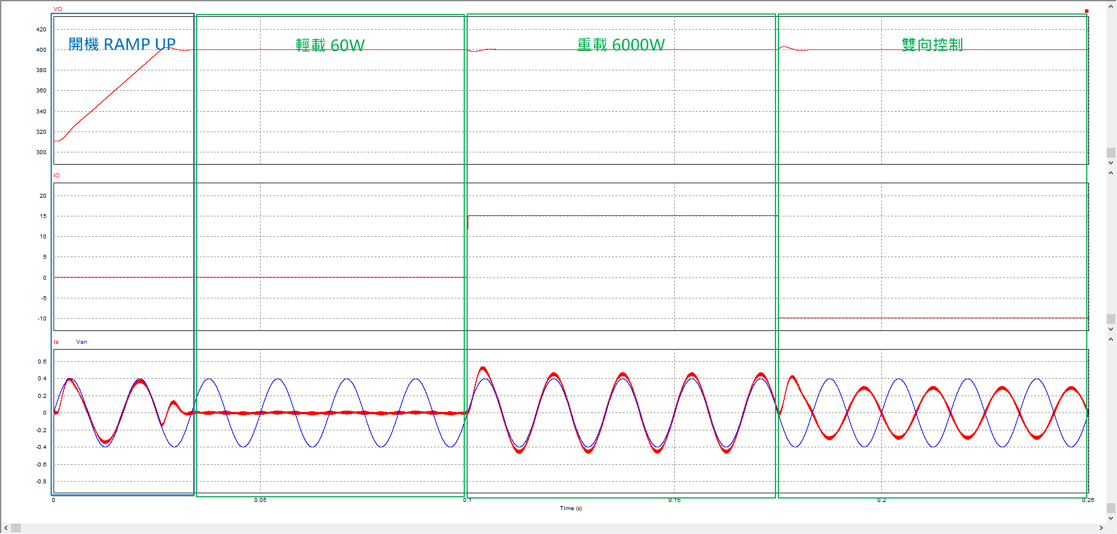Click the Ia/Van plot vertical scrollbar thumb
The width and height of the screenshot is (1117, 534).
click(x=1111, y=508)
